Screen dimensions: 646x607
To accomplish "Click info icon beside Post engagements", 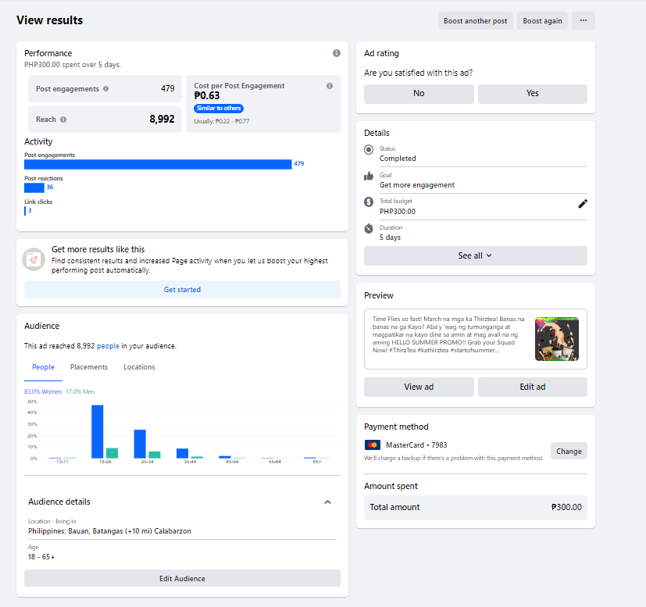I will [106, 88].
